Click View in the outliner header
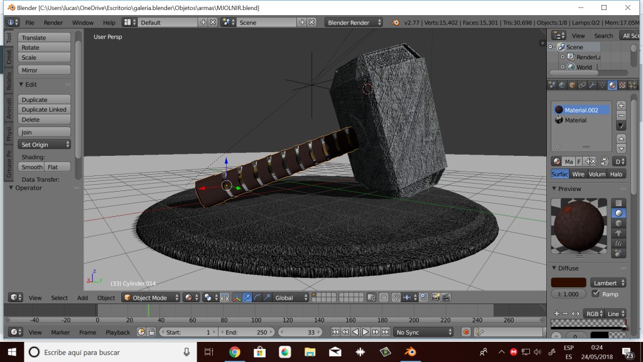This screenshot has height=362, width=643. pos(578,36)
